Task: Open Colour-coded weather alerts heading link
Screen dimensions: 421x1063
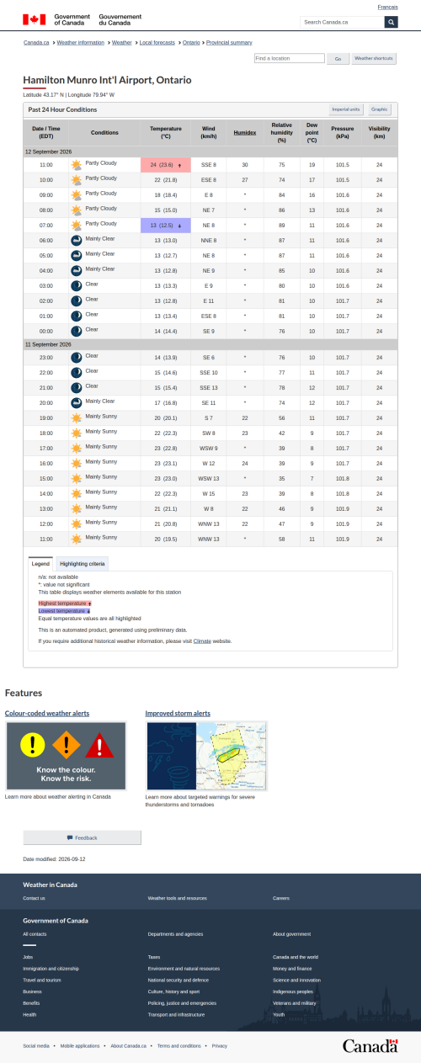Action: coord(47,713)
